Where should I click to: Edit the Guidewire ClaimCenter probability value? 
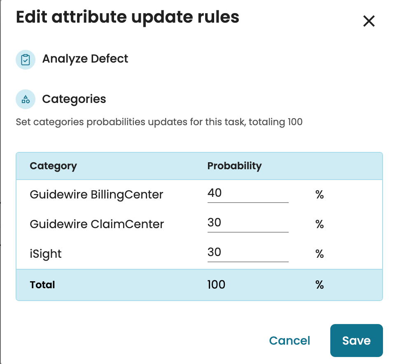pyautogui.click(x=248, y=223)
